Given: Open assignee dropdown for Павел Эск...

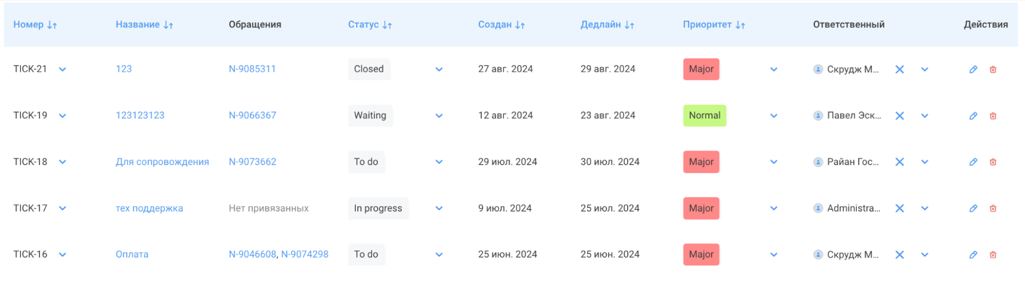Looking at the screenshot, I should [924, 116].
